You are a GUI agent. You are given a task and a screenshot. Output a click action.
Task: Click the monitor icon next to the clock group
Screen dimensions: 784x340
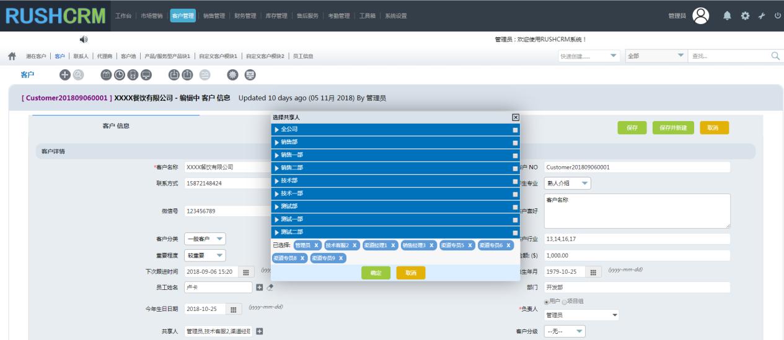[146, 74]
